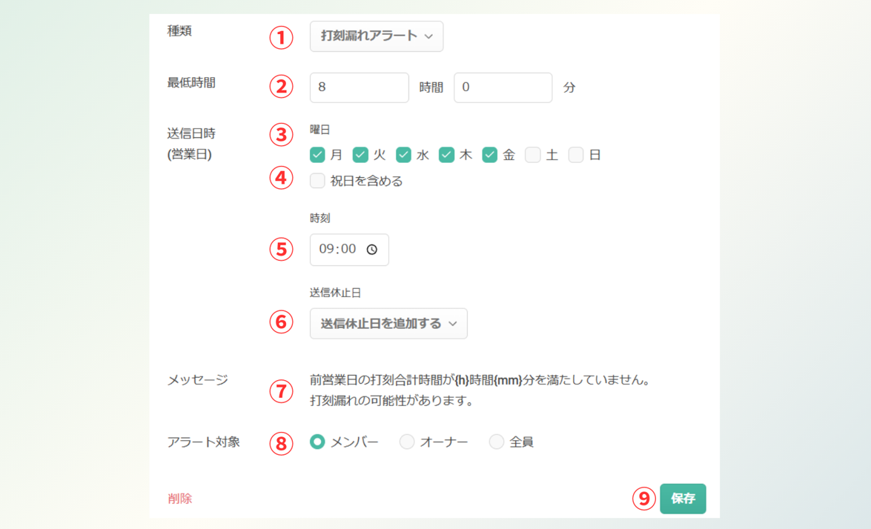Select the 全員 radio button
871x529 pixels.
[x=497, y=442]
